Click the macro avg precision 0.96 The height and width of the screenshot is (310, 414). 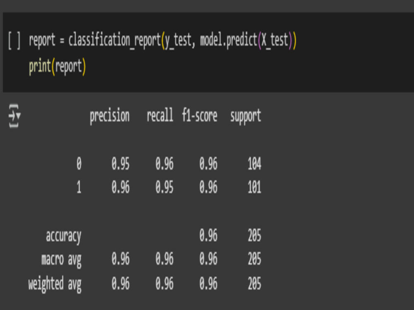click(x=120, y=259)
